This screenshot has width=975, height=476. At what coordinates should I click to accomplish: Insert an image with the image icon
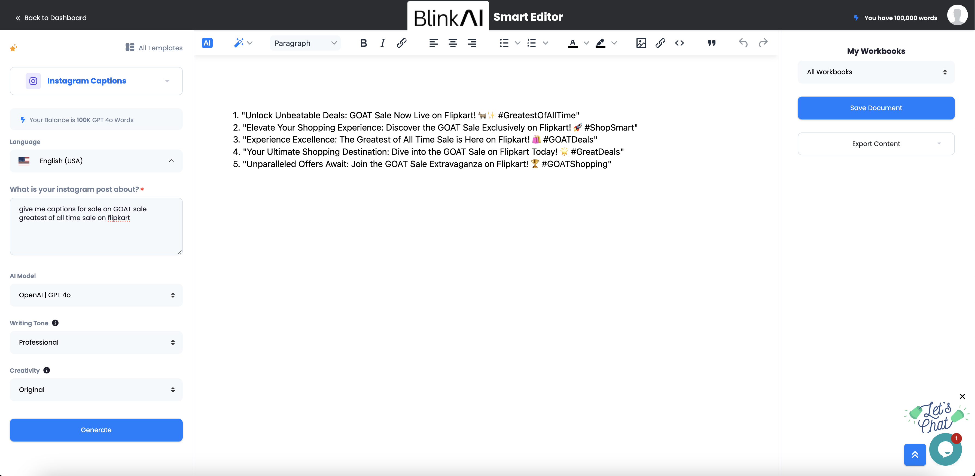tap(641, 43)
